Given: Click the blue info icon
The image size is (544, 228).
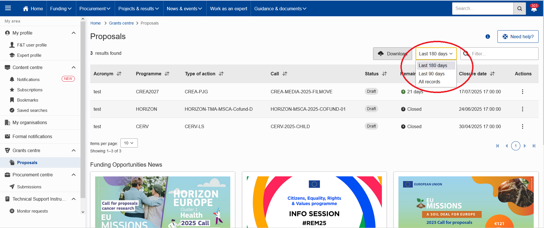Looking at the screenshot, I should 488,37.
